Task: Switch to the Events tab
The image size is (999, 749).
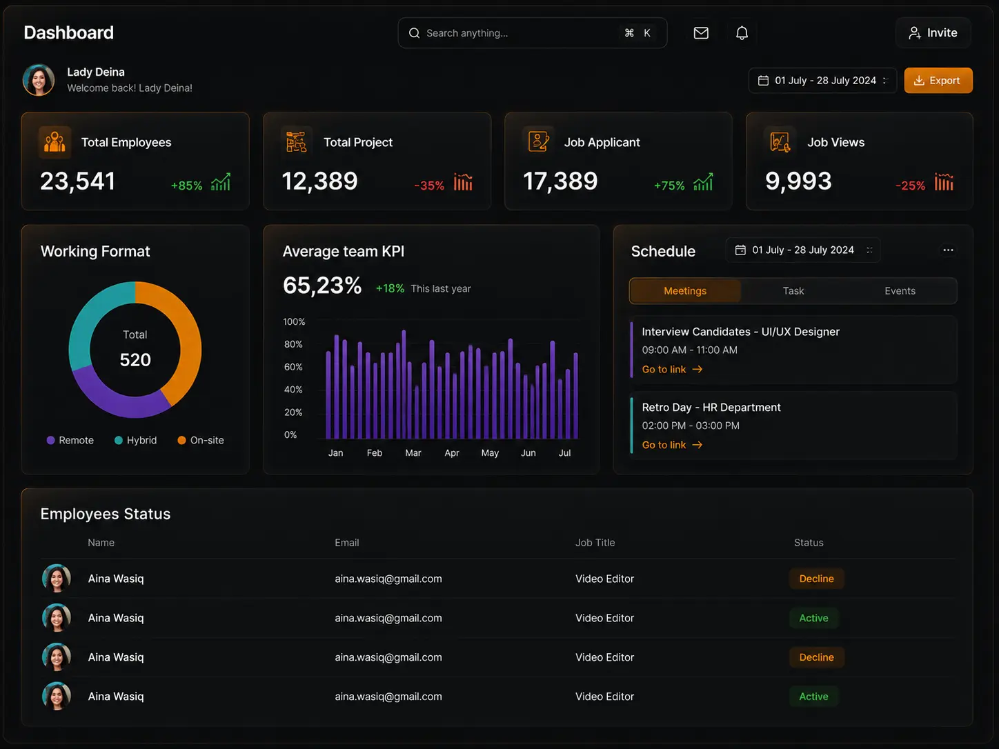Action: pyautogui.click(x=900, y=291)
